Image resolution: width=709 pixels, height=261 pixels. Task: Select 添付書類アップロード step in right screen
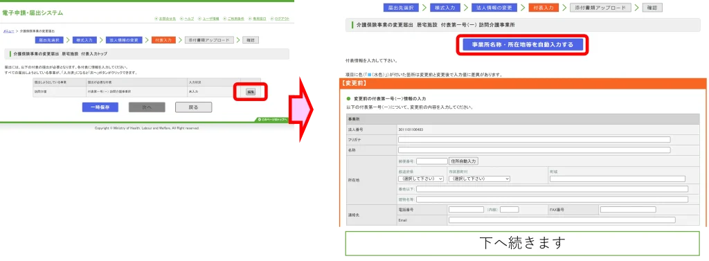click(x=600, y=8)
